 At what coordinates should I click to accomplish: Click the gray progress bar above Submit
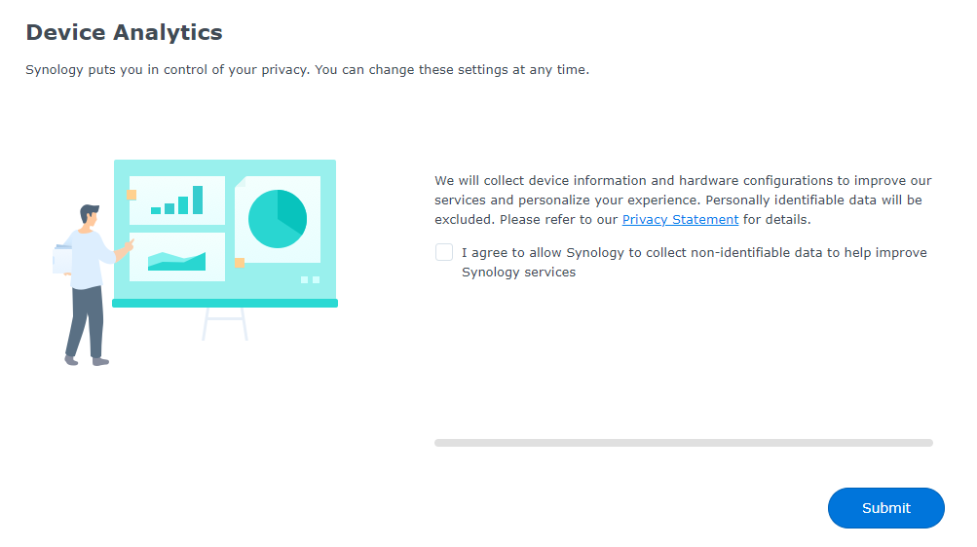[x=683, y=443]
